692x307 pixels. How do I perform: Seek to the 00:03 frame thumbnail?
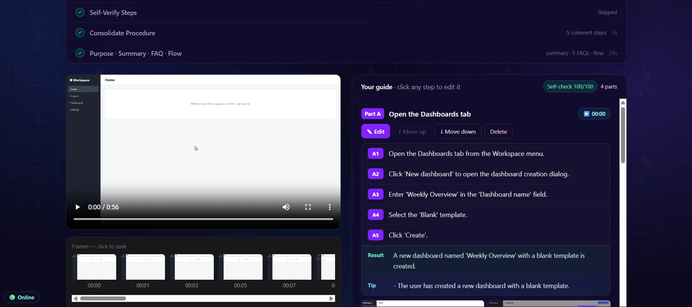(x=192, y=267)
